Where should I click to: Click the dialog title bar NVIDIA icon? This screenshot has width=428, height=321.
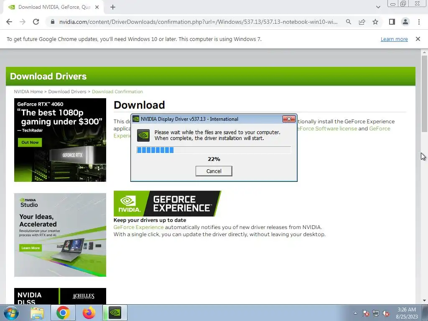click(136, 119)
